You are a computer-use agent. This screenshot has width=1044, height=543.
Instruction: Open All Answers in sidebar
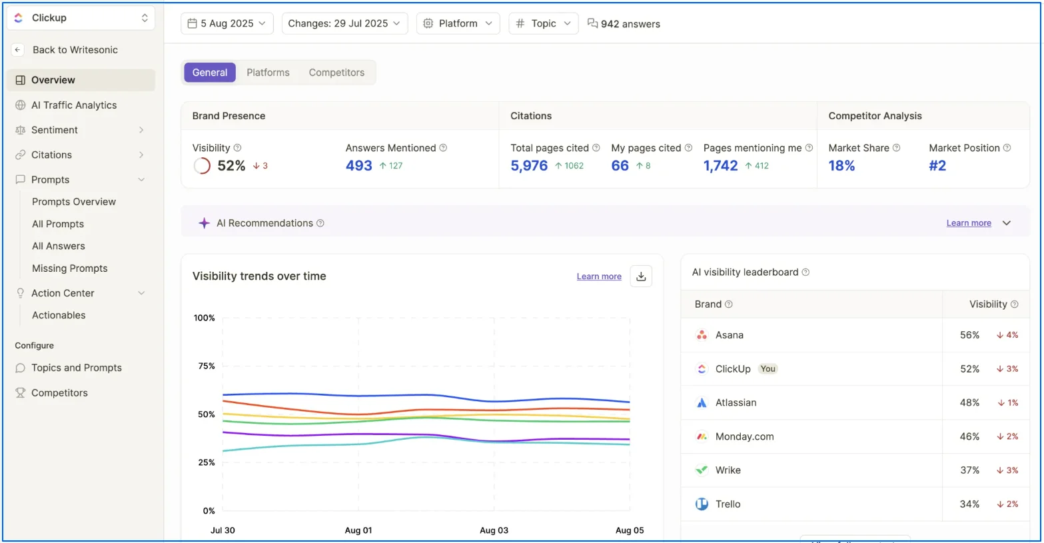(x=59, y=247)
